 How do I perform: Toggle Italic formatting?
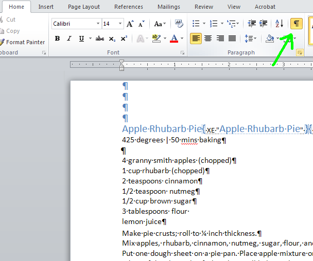(69, 38)
